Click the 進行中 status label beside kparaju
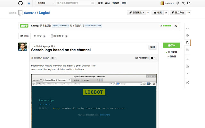Image resolution: width=205 pixels, height=128 pixels. pos(24,26)
